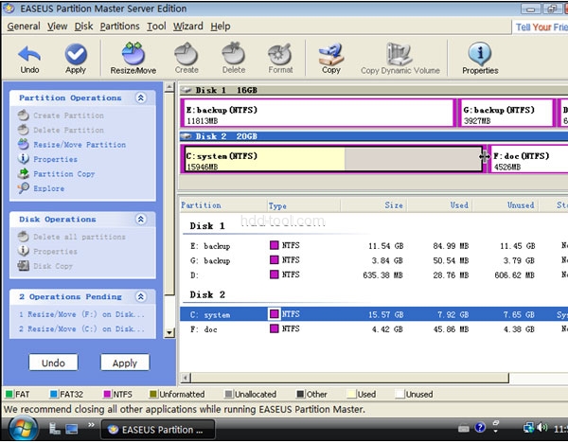568x443 pixels.
Task: Select Partition Copy in sidebar
Action: coord(57,174)
